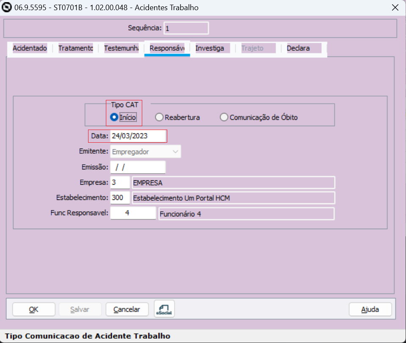Switch to the Tratamento tab
The image size is (406, 343).
click(x=76, y=48)
